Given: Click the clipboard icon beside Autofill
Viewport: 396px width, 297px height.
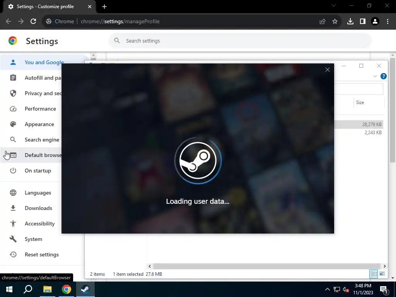Looking at the screenshot, I should (x=13, y=78).
